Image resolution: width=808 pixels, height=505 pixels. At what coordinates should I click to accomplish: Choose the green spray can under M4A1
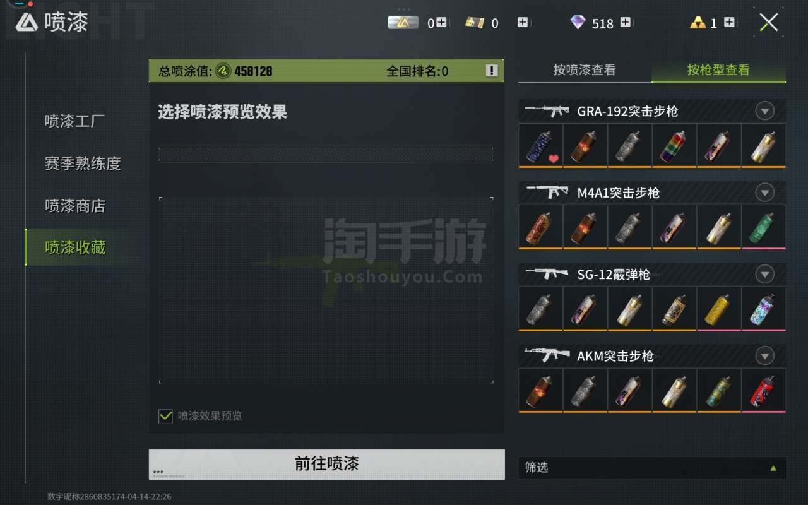764,227
